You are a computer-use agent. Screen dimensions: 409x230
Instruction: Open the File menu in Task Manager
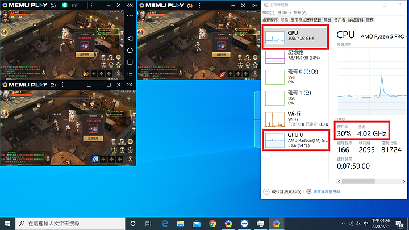pyautogui.click(x=268, y=12)
